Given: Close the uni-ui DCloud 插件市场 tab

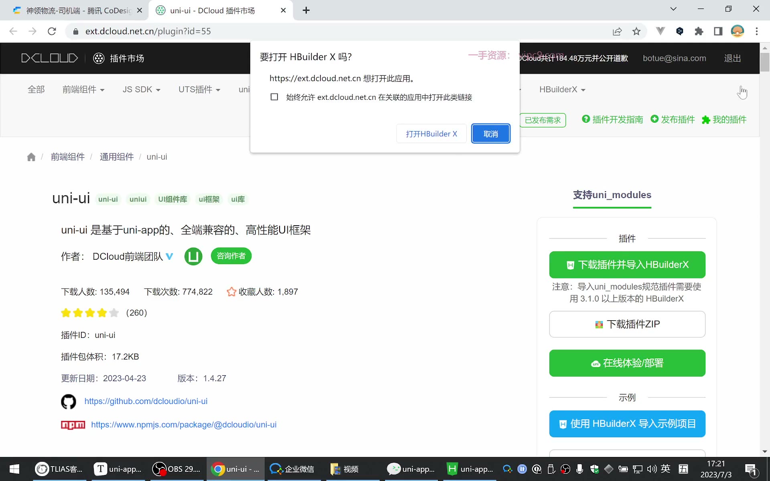Looking at the screenshot, I should [284, 10].
